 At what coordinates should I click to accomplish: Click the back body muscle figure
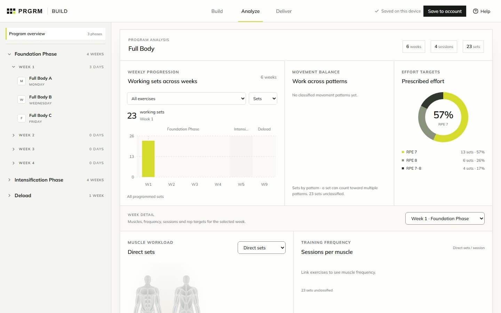point(186,294)
